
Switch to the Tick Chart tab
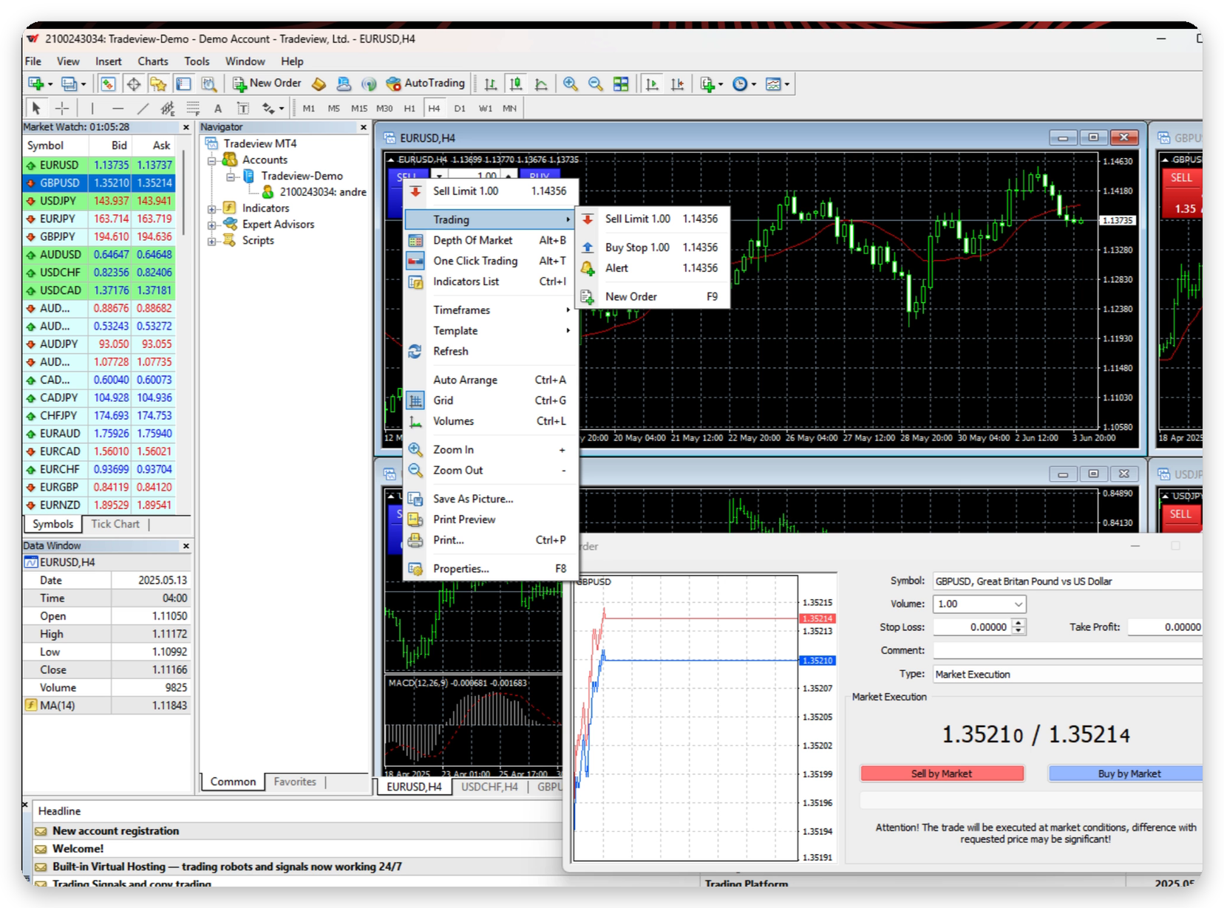point(115,524)
